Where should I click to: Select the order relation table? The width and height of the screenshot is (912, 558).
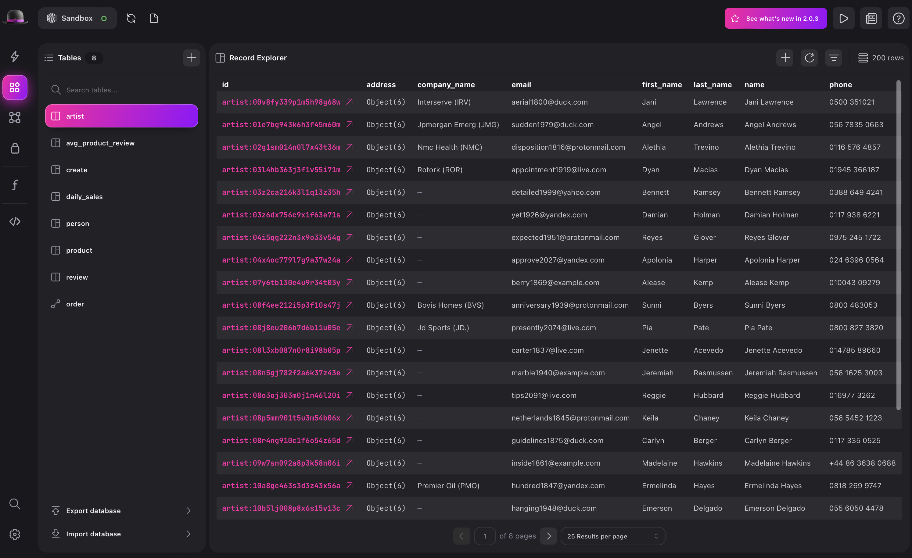[x=121, y=304]
